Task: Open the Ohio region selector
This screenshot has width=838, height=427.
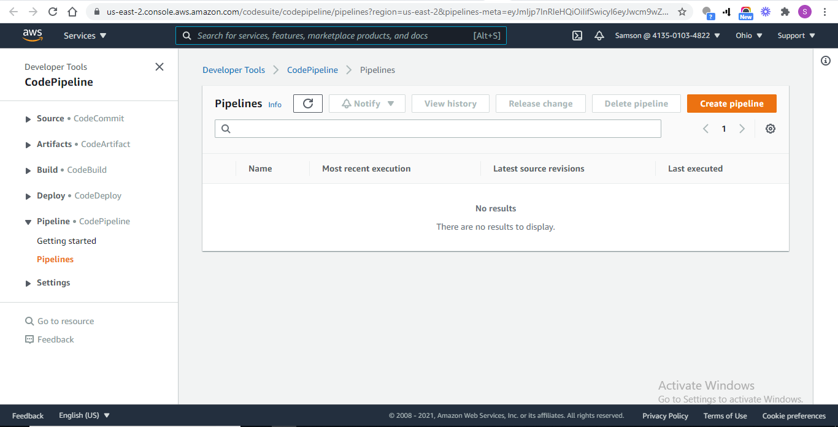Action: 748,36
